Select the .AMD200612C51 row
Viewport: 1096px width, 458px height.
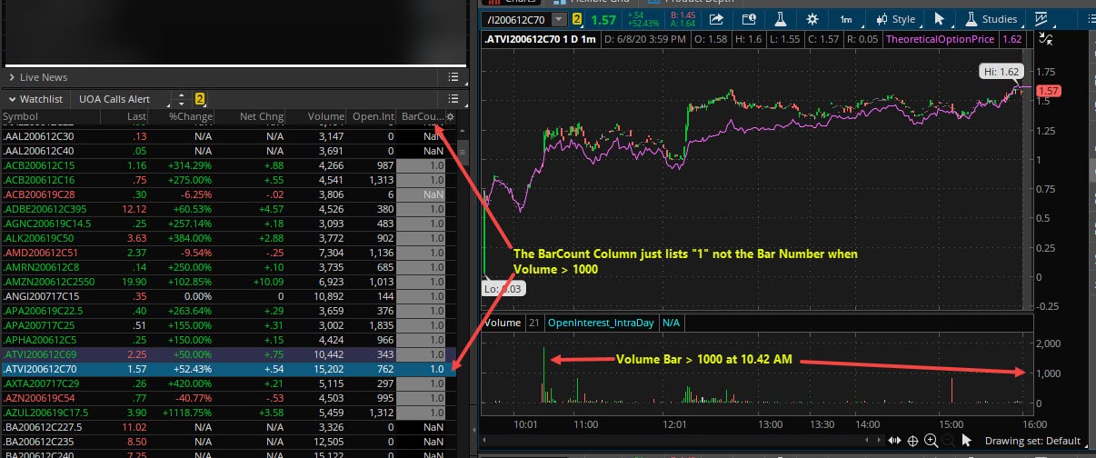click(x=227, y=253)
